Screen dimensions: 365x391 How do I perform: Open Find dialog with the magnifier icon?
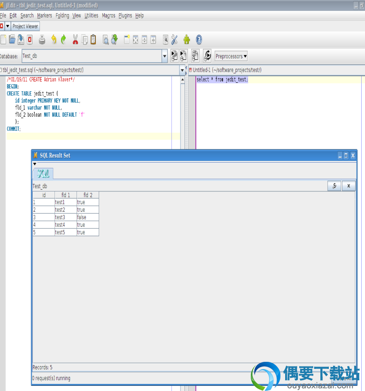point(106,40)
